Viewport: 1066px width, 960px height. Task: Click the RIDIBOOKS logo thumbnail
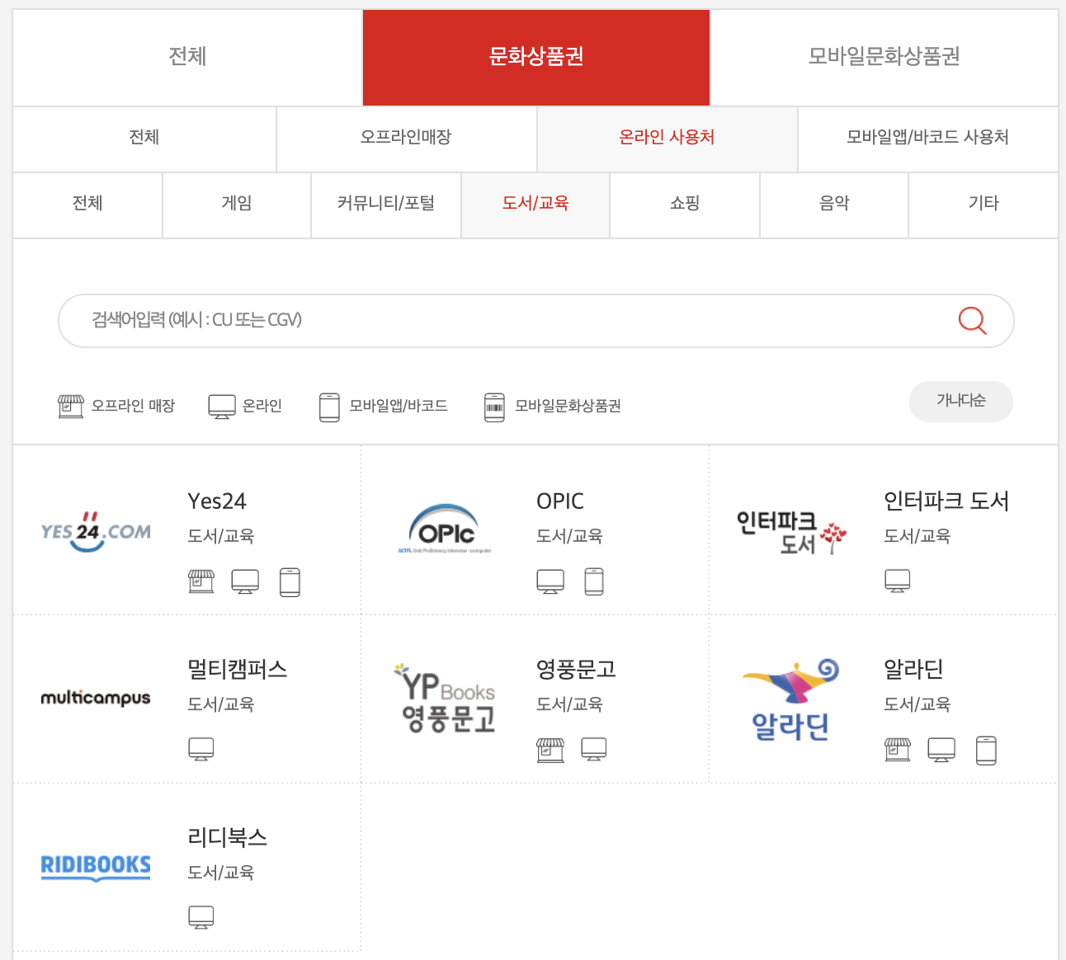coord(95,867)
